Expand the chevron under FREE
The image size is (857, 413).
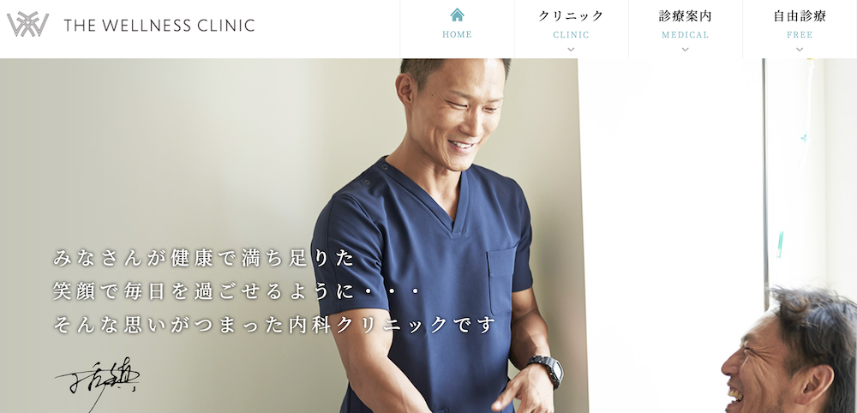click(800, 49)
